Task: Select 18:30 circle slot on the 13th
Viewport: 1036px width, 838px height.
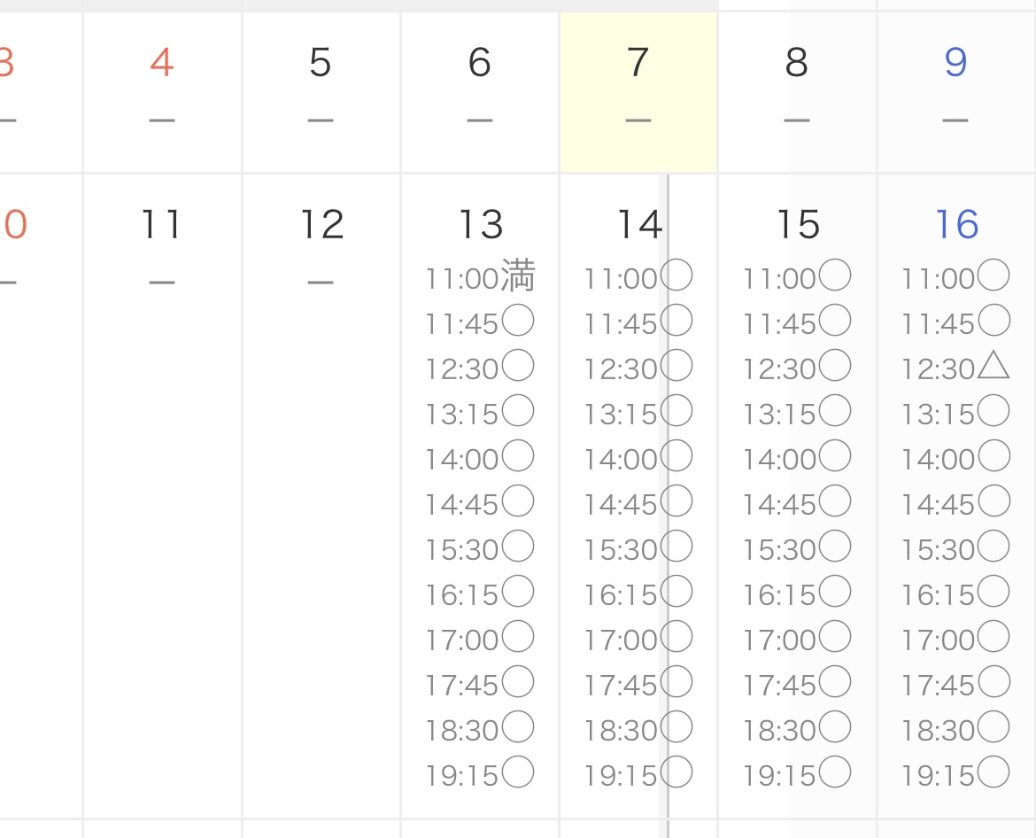Action: [x=518, y=728]
